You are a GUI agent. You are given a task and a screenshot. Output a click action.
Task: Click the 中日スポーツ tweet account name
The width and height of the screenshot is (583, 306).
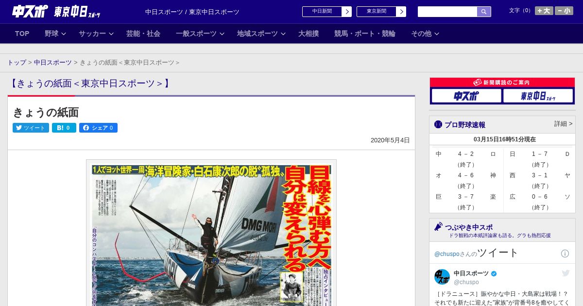tap(471, 273)
